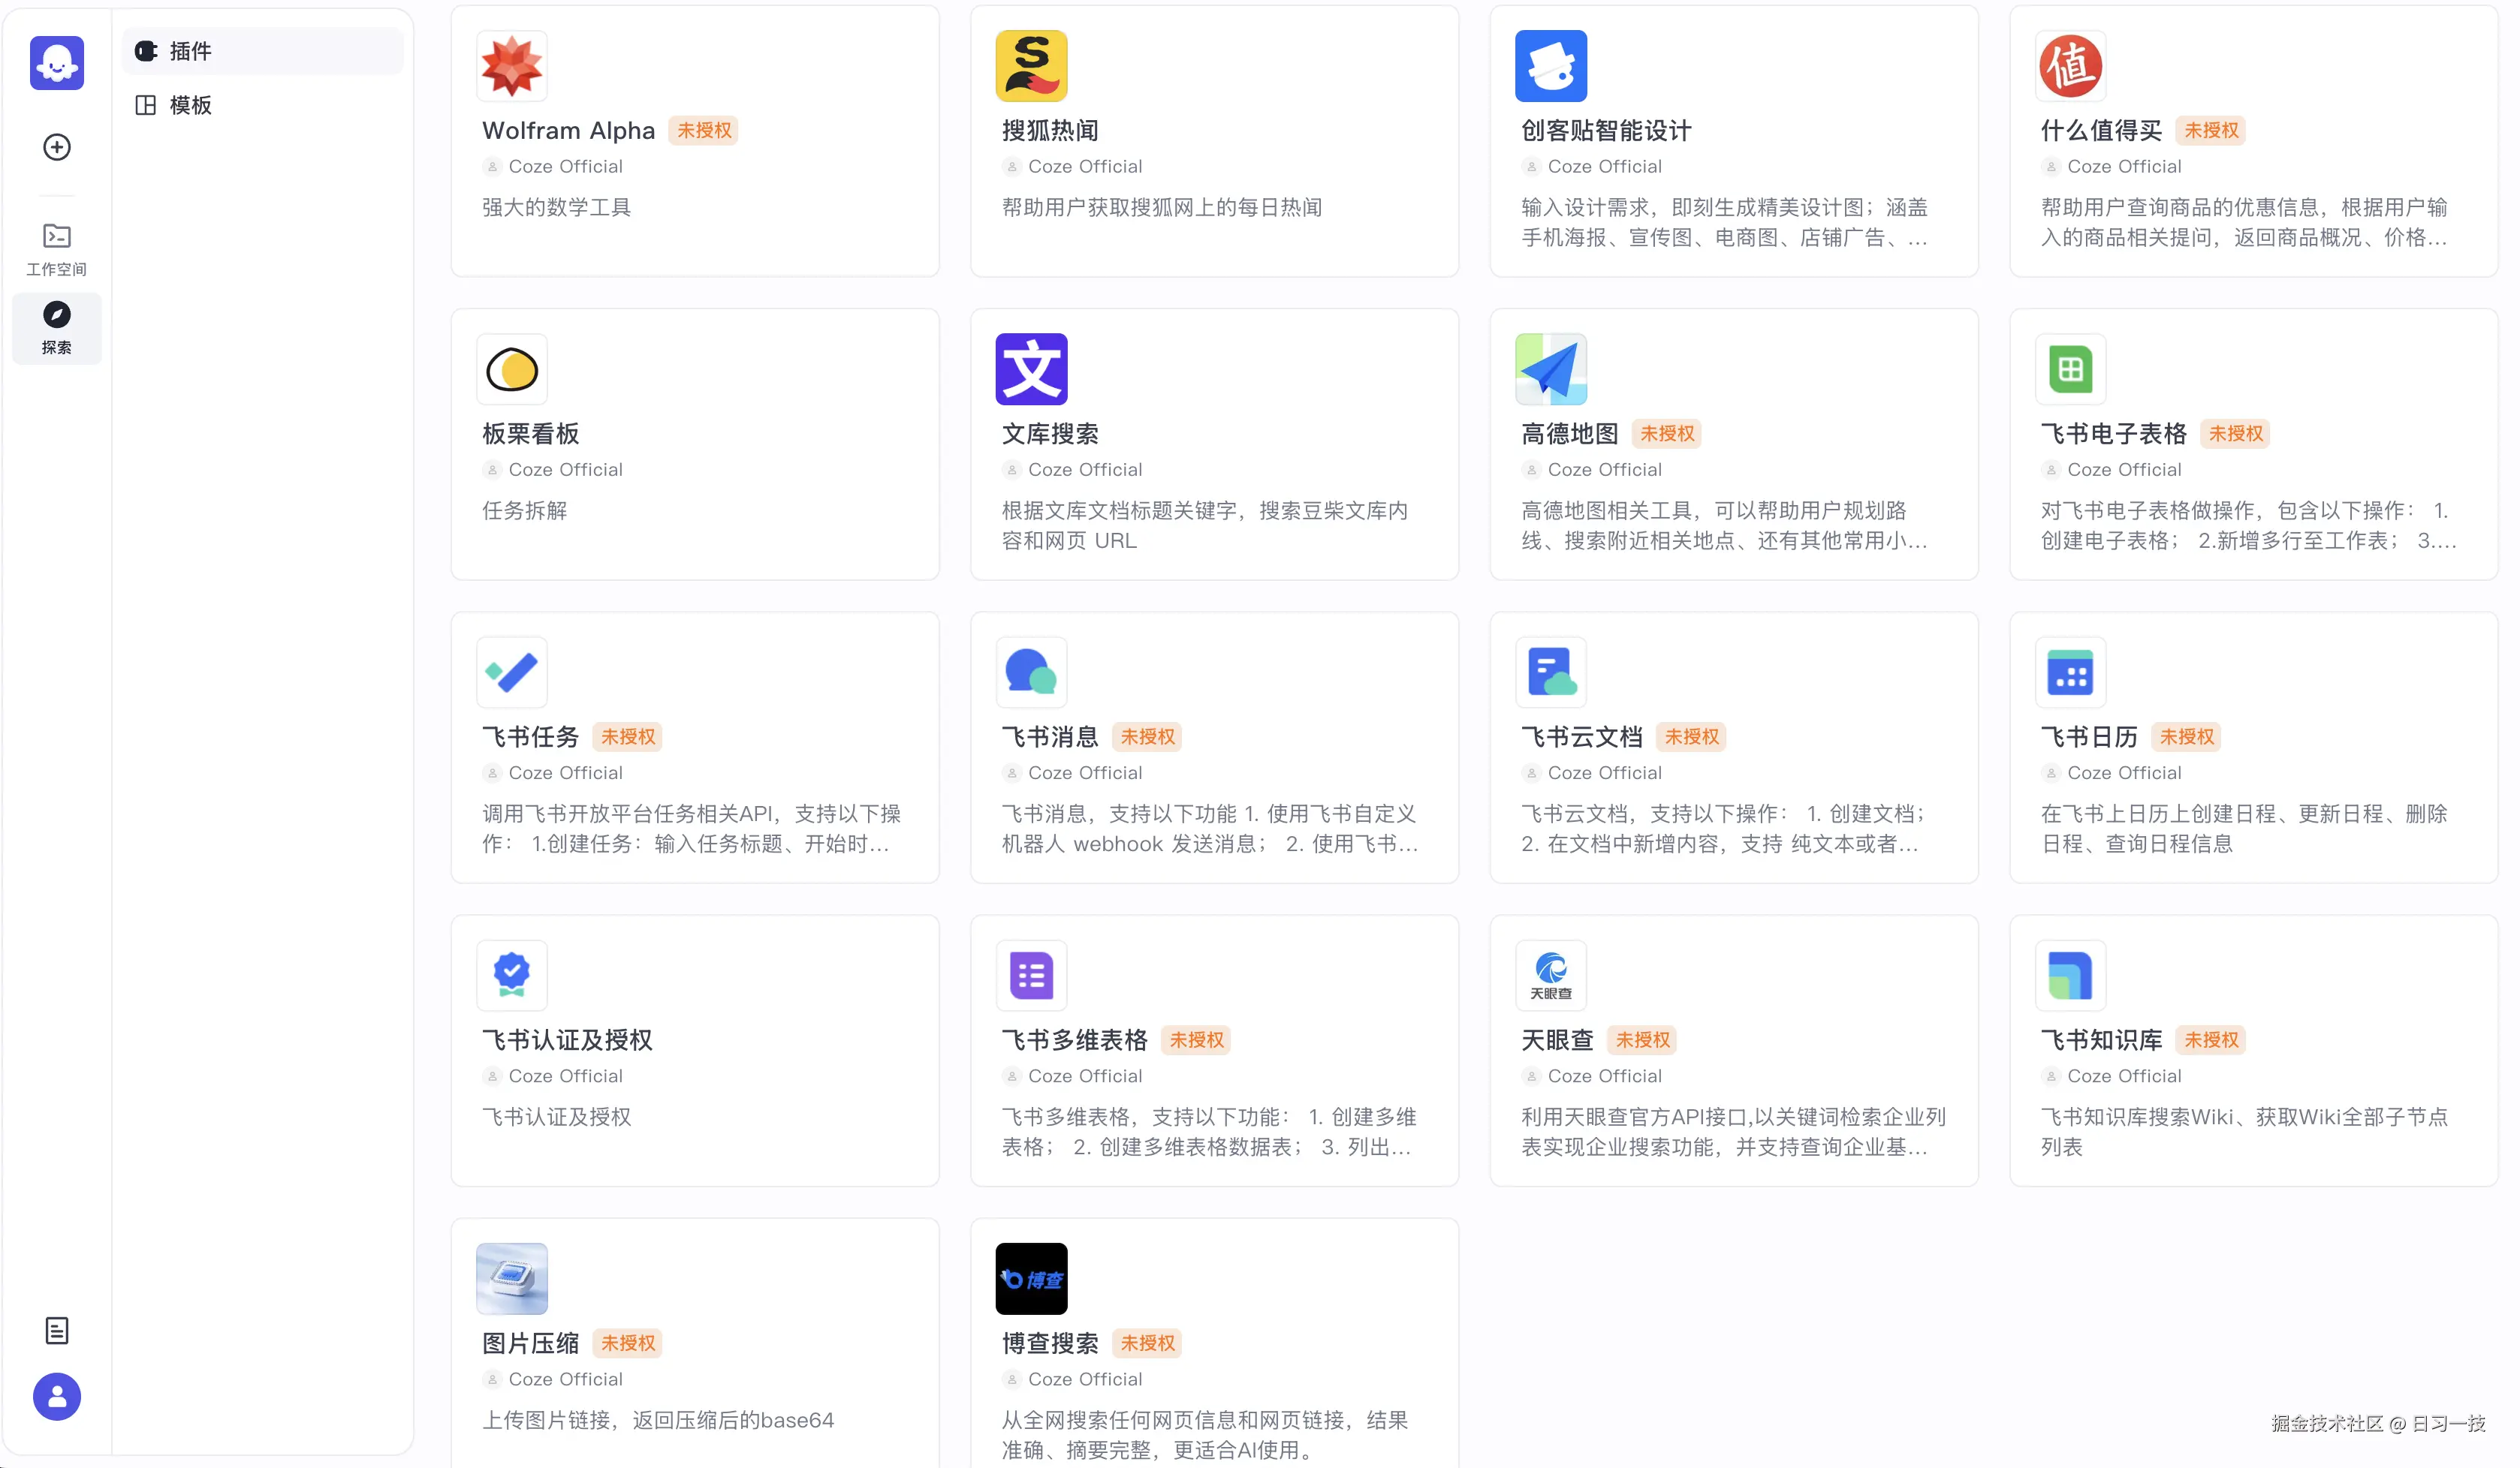Click 未授权 badge on 飞书任务

(628, 736)
